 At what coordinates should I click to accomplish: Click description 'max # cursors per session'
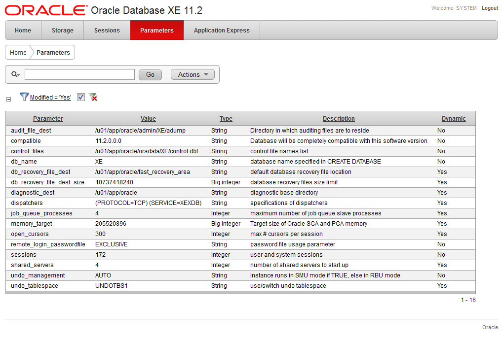[x=286, y=234]
